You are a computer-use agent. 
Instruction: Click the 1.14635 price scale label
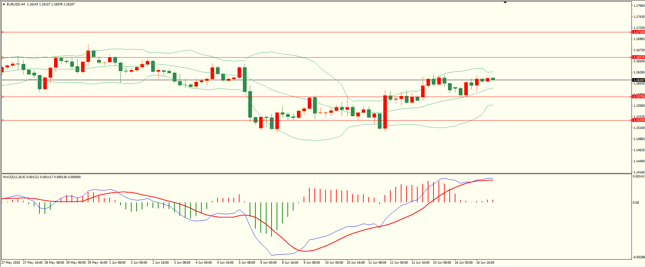pyautogui.click(x=639, y=150)
